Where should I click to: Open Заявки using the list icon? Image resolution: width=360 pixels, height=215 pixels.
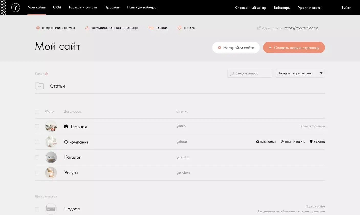coord(150,28)
